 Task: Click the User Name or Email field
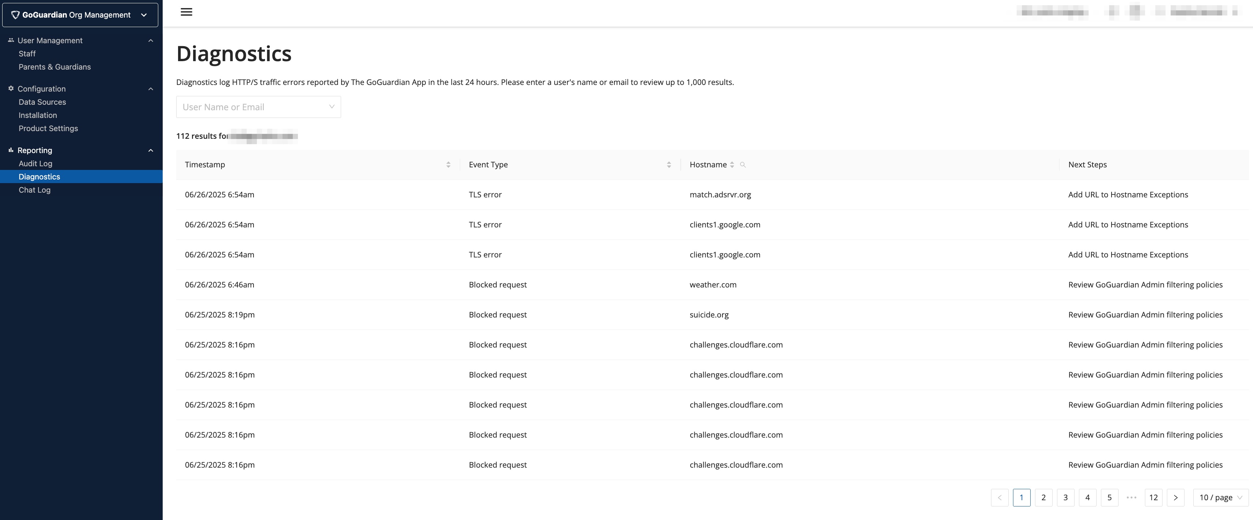pyautogui.click(x=258, y=107)
